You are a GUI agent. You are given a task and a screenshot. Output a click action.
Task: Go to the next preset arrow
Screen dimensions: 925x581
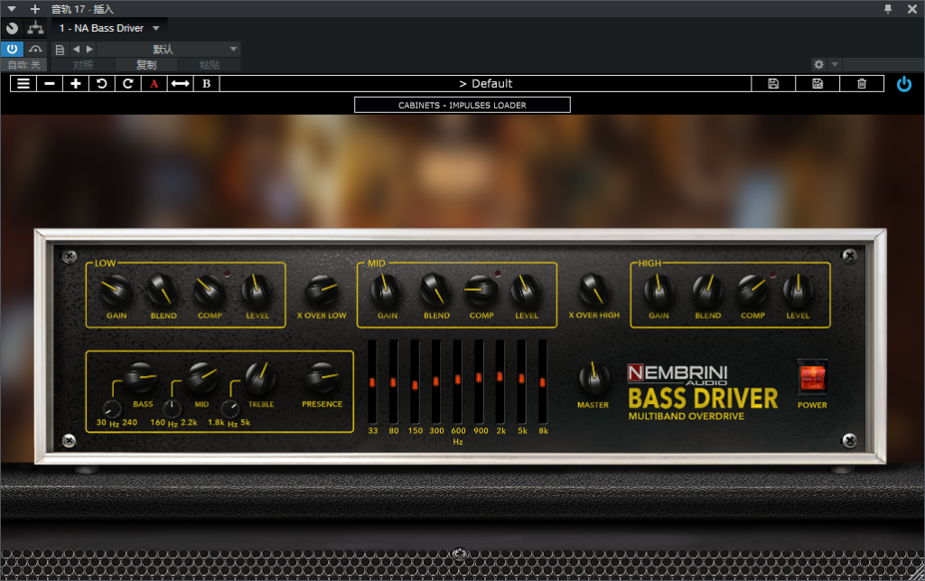(x=89, y=49)
